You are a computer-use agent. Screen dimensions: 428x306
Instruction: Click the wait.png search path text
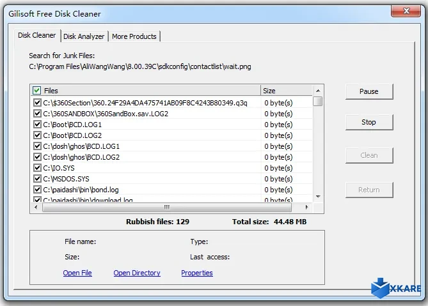coord(140,66)
